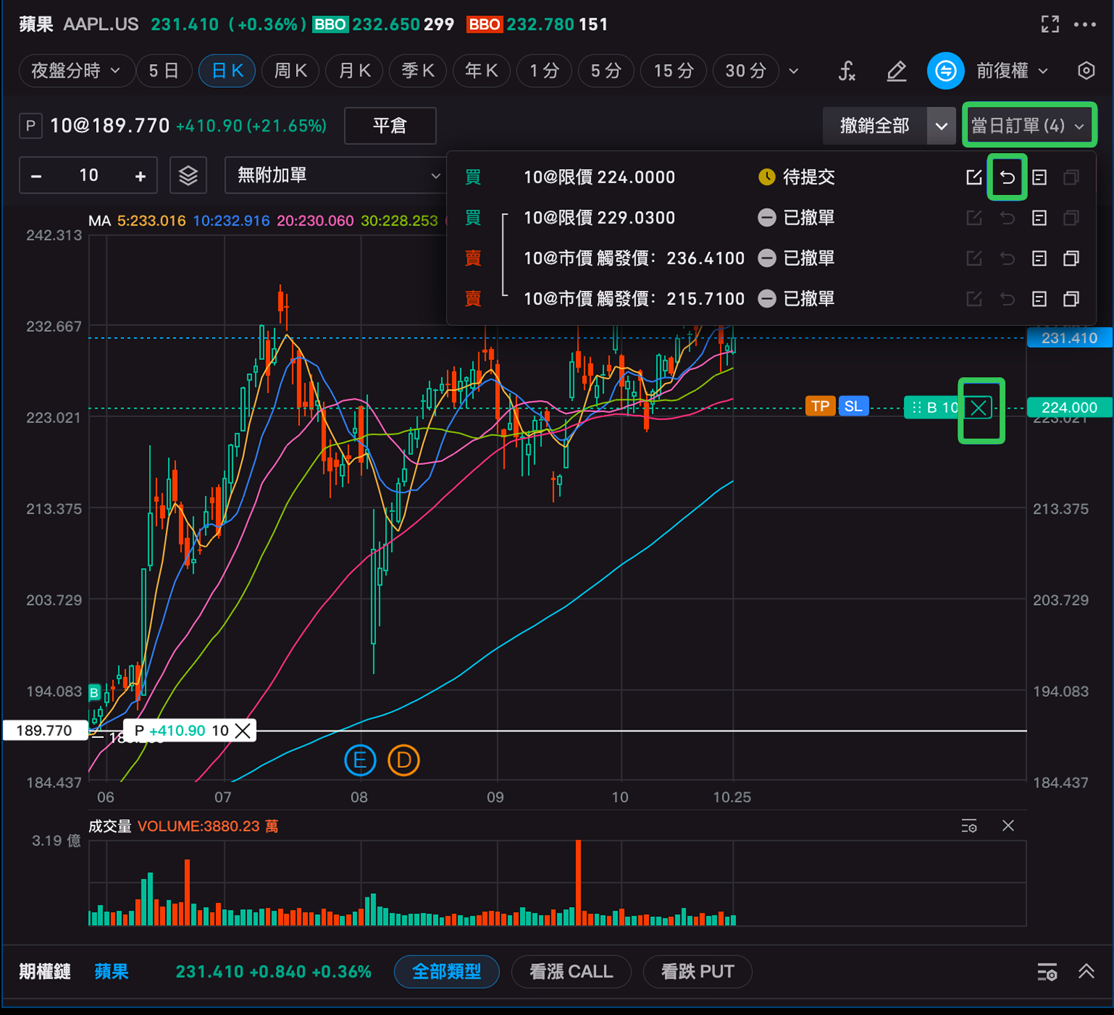Viewport: 1114px width, 1015px height.
Task: Increase order quantity with plus button
Action: click(141, 176)
